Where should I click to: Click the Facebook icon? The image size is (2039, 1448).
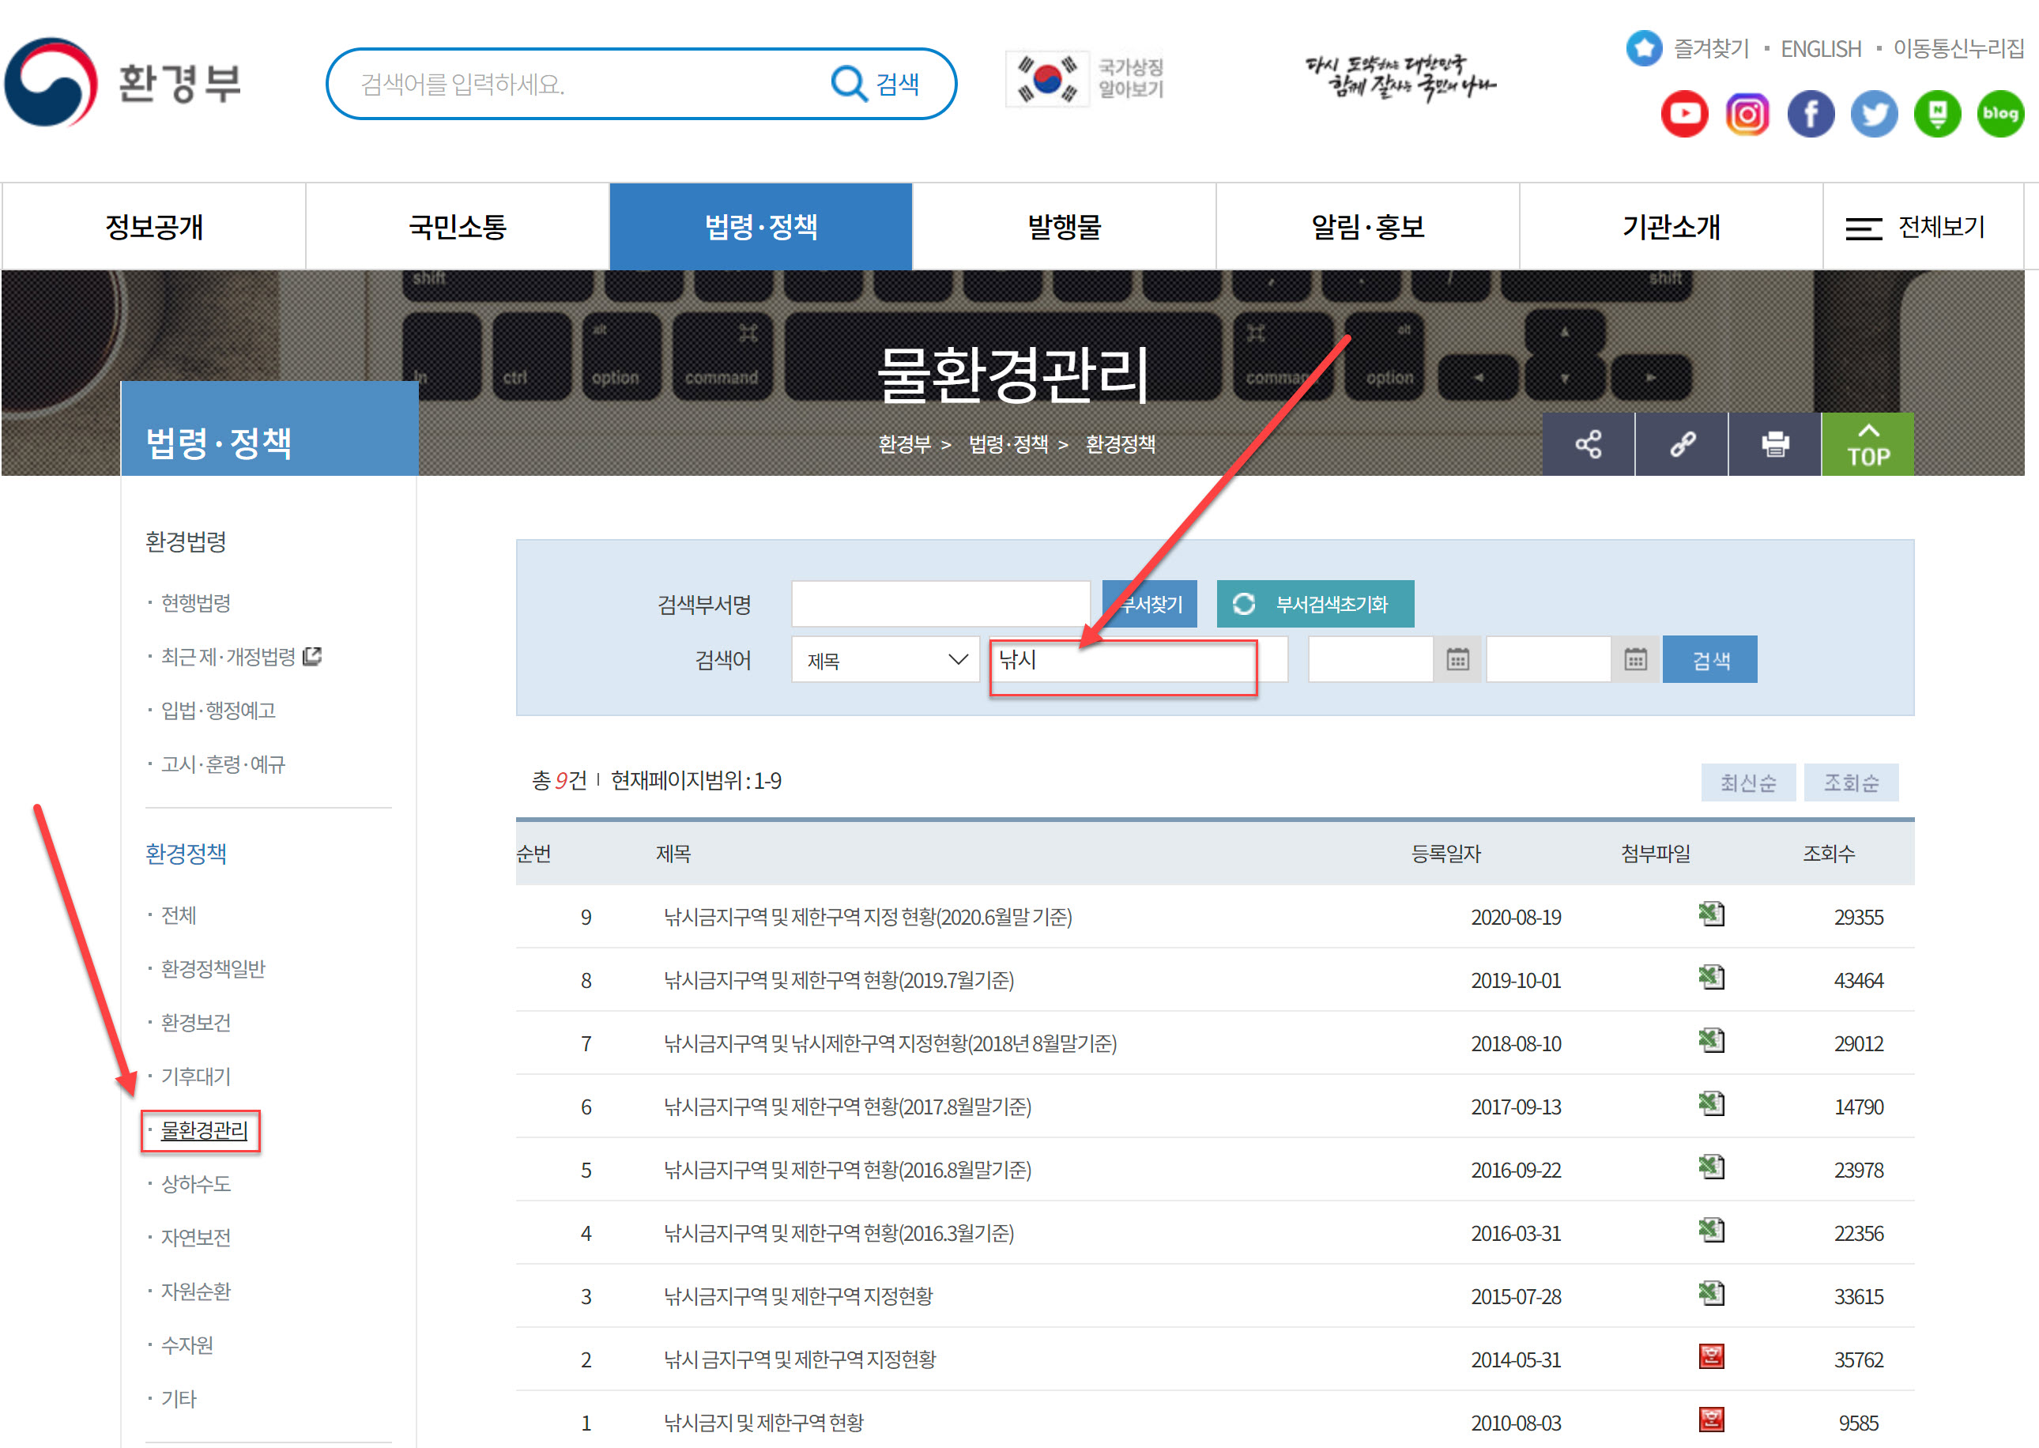pos(1810,114)
